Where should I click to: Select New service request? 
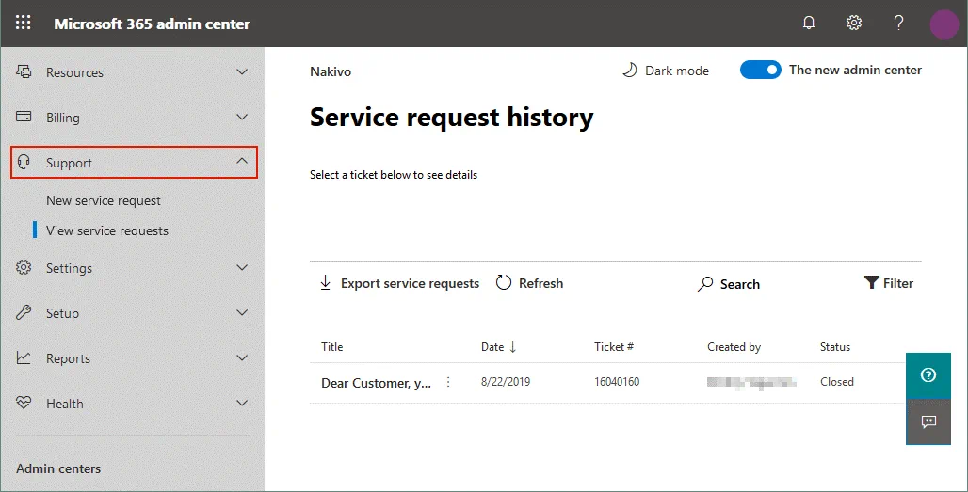[x=104, y=200]
